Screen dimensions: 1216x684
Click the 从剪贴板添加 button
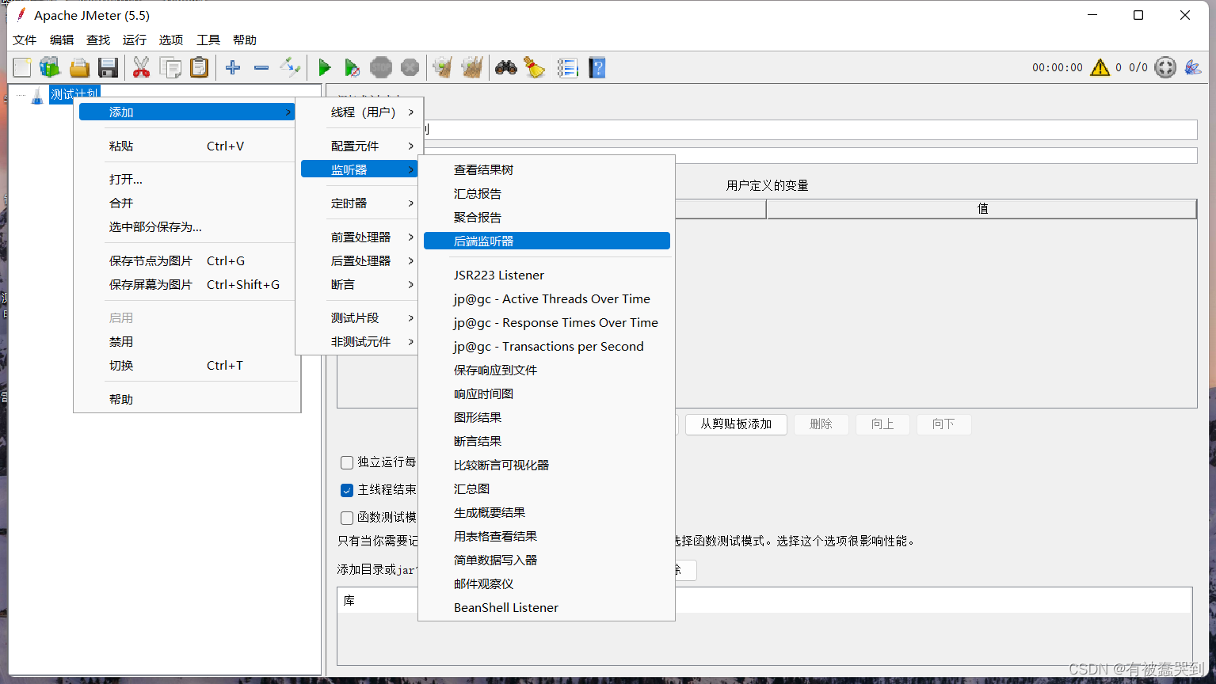736,424
